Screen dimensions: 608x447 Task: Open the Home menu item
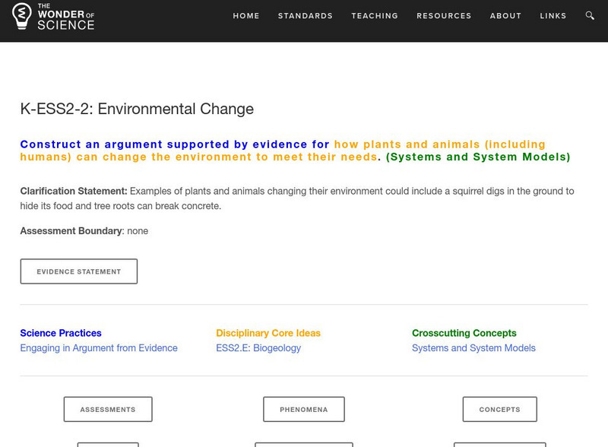(246, 16)
